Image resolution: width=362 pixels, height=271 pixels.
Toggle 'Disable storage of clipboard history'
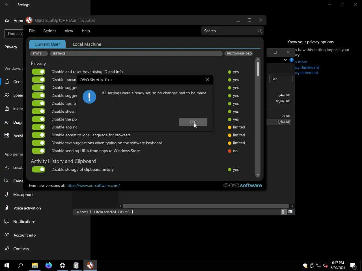[x=38, y=169]
